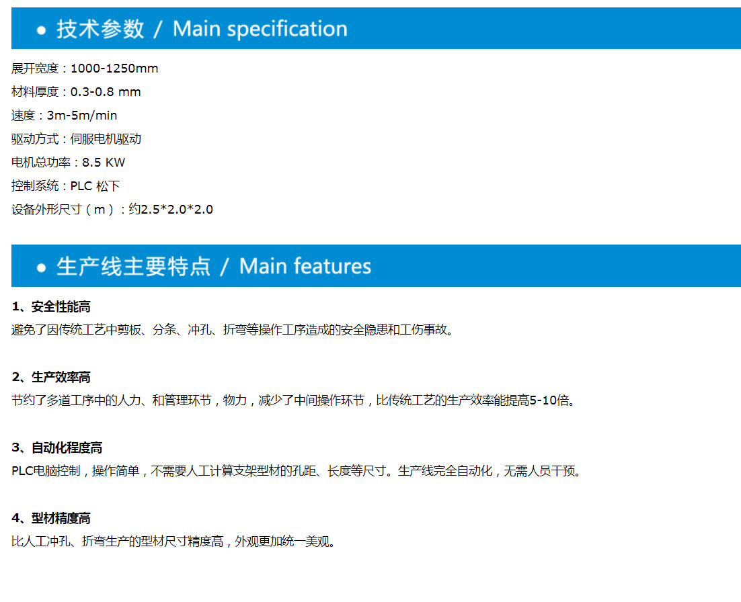Screen dimensions: 741x602
Task: Click the white bullet dot before 生产线主要特点
Action: (42, 267)
